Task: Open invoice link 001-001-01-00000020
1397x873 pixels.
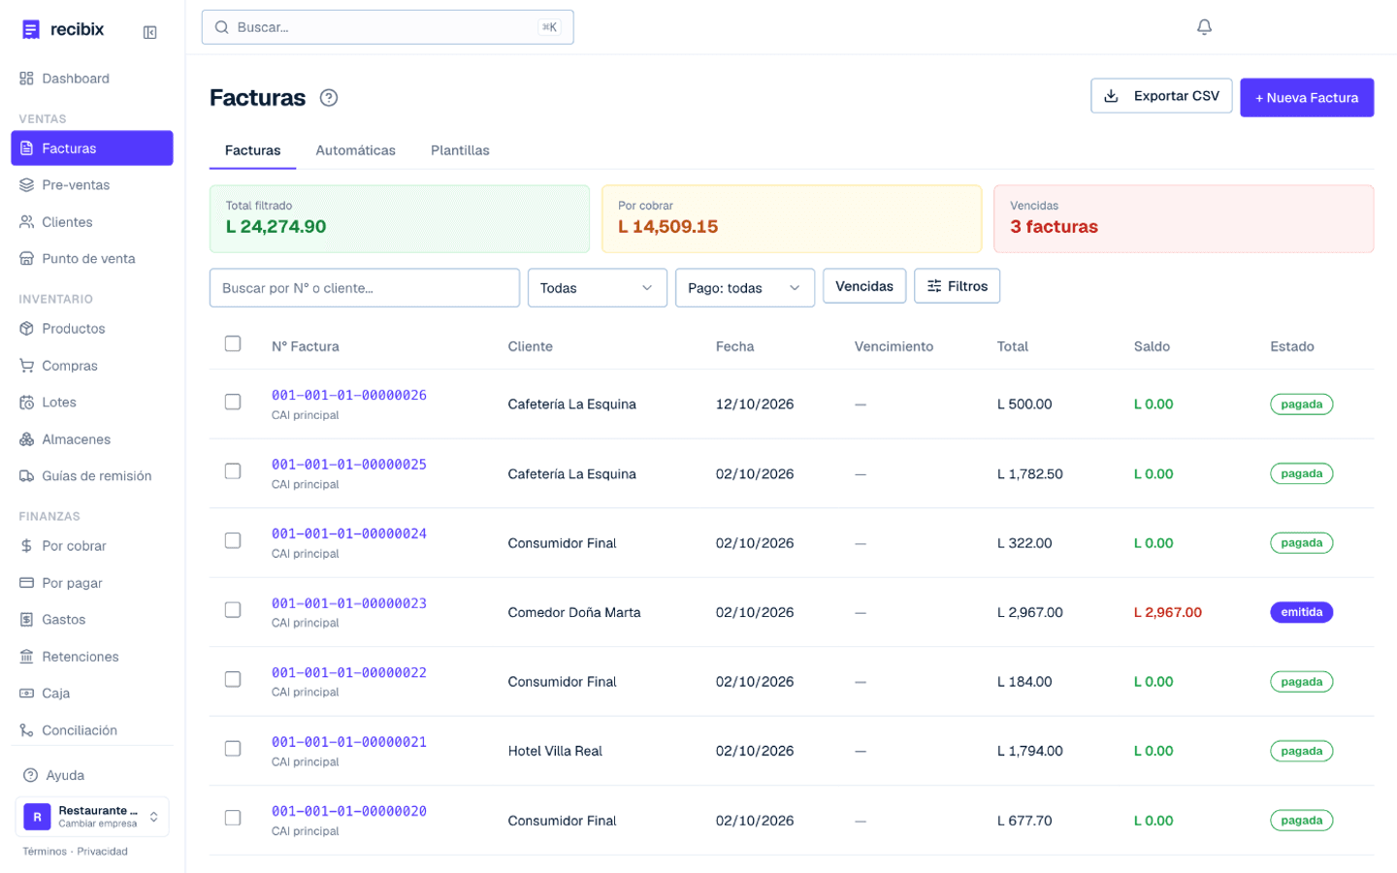Action: [x=349, y=811]
